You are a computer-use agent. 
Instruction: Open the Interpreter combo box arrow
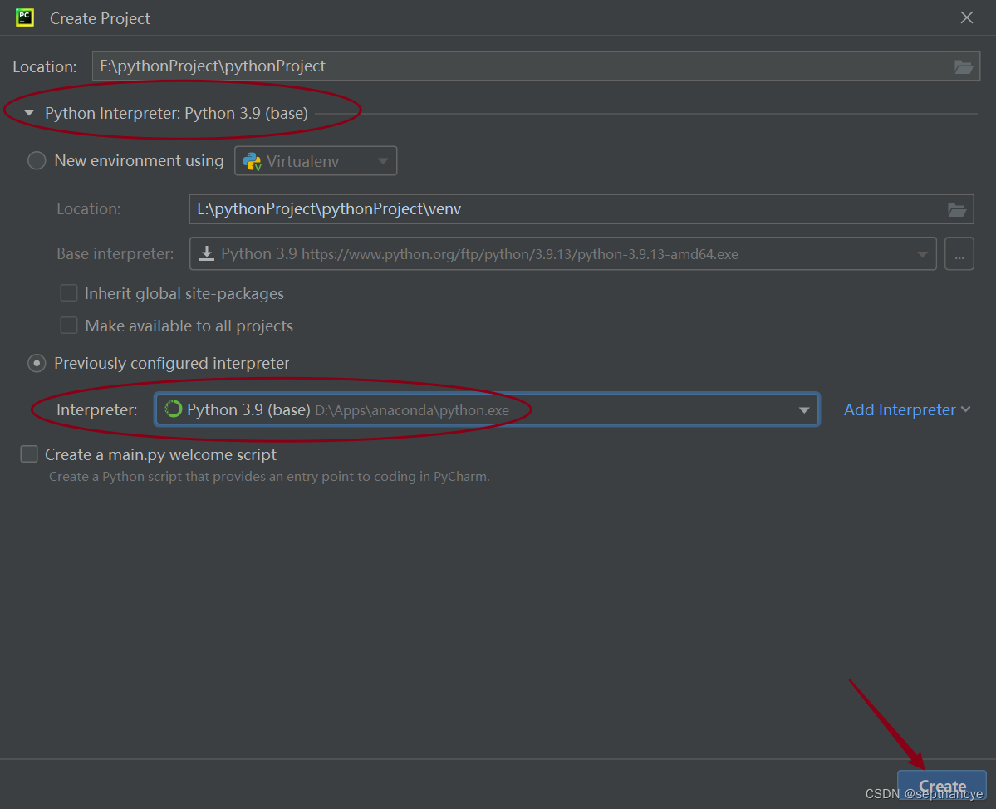(804, 410)
